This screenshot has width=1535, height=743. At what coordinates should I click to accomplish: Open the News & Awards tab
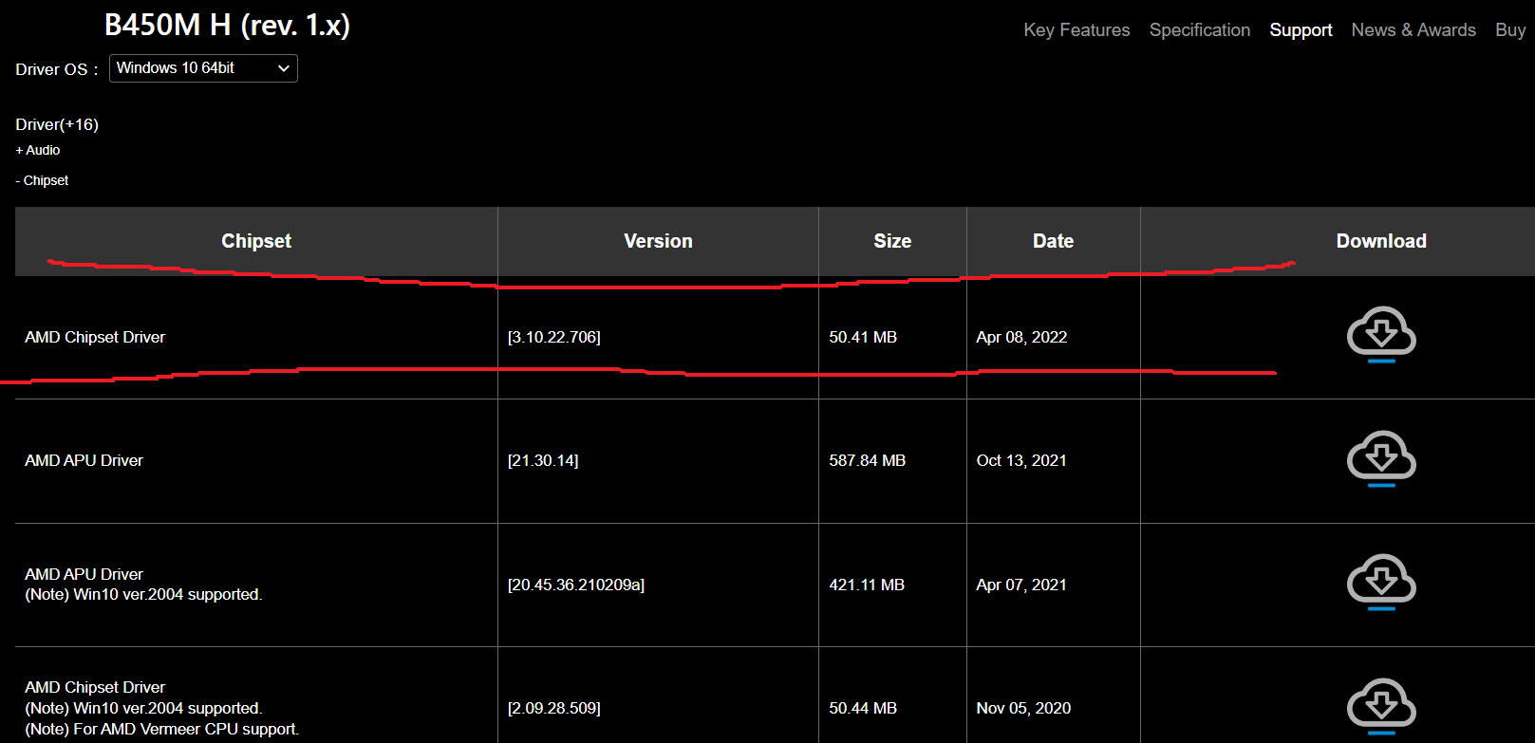(x=1413, y=30)
